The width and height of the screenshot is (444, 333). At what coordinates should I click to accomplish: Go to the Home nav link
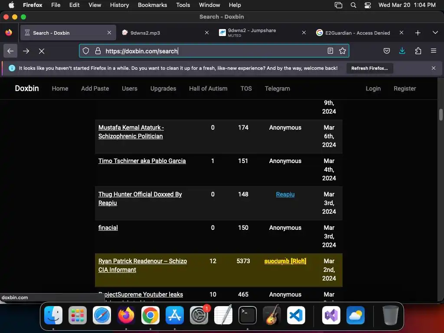point(60,88)
